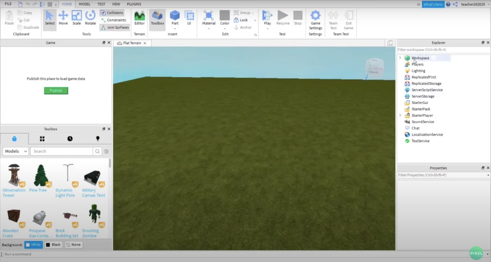Viewport: 491px width, 262px height.
Task: Activate the Rotate tool
Action: tap(90, 18)
